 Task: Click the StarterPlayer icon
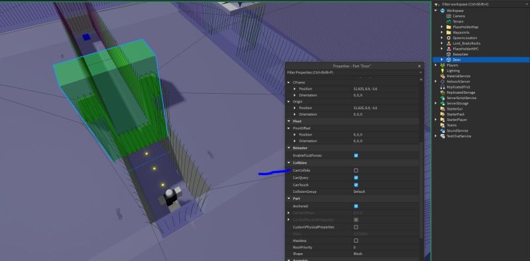click(x=443, y=120)
